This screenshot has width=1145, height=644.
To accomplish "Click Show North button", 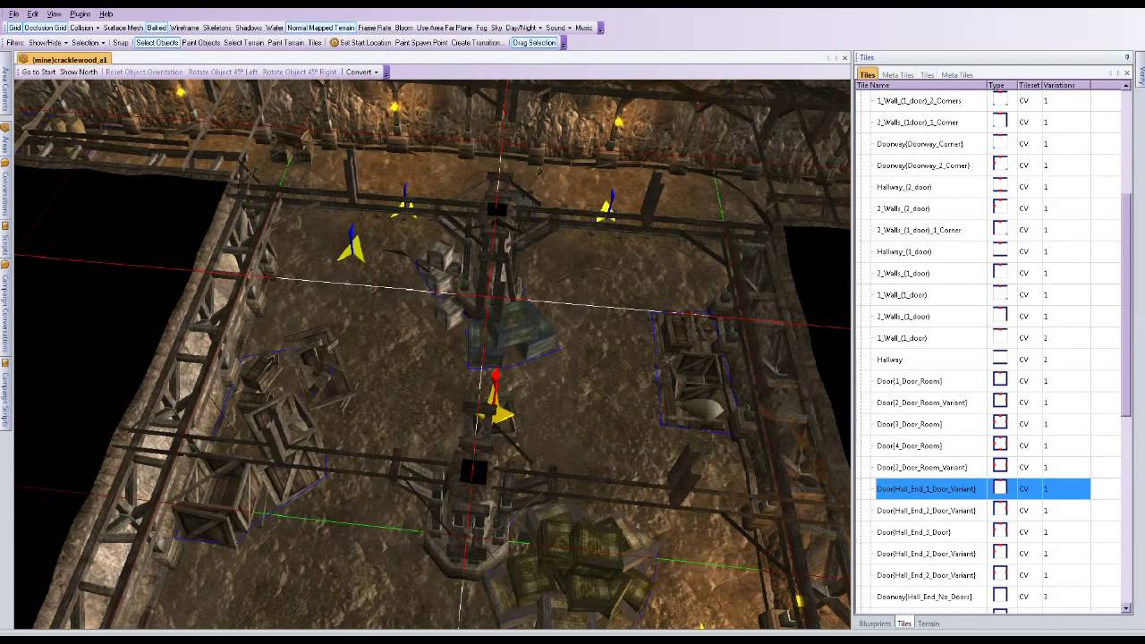I will (x=79, y=72).
